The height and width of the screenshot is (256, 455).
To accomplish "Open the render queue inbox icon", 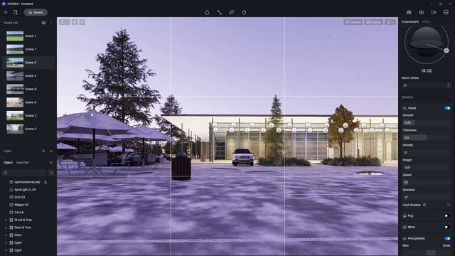I will tap(446, 13).
